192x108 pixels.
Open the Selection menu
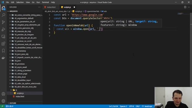click(20, 2)
